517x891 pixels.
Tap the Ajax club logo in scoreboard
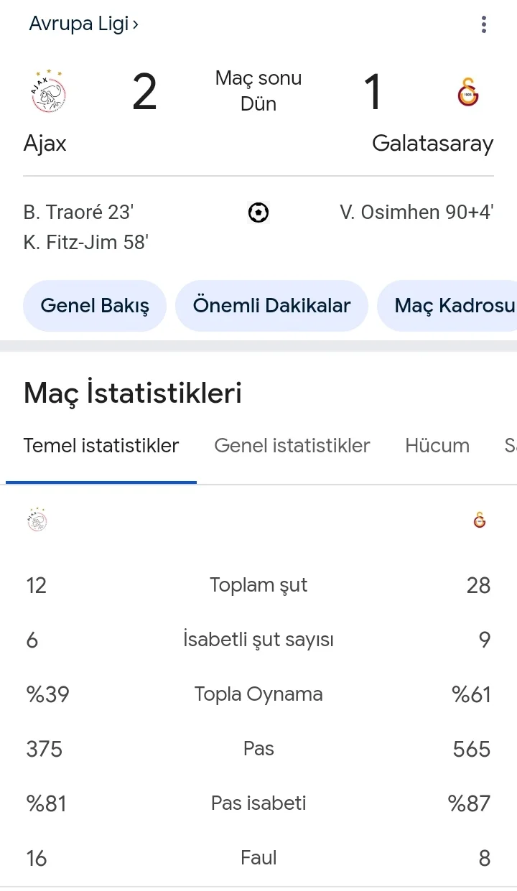49,92
